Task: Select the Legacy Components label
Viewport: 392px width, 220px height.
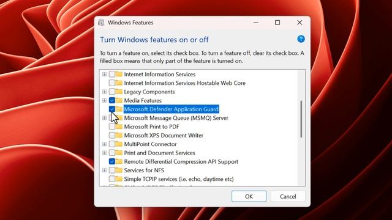Action: click(149, 92)
